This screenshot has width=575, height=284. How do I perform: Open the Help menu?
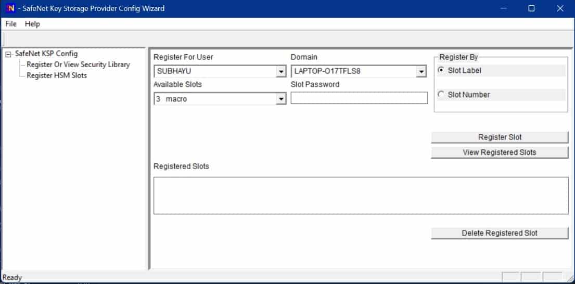32,24
